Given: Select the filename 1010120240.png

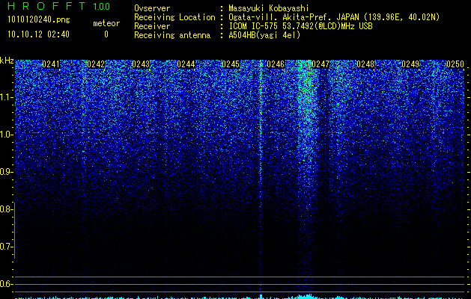Looking at the screenshot, I should (39, 19).
